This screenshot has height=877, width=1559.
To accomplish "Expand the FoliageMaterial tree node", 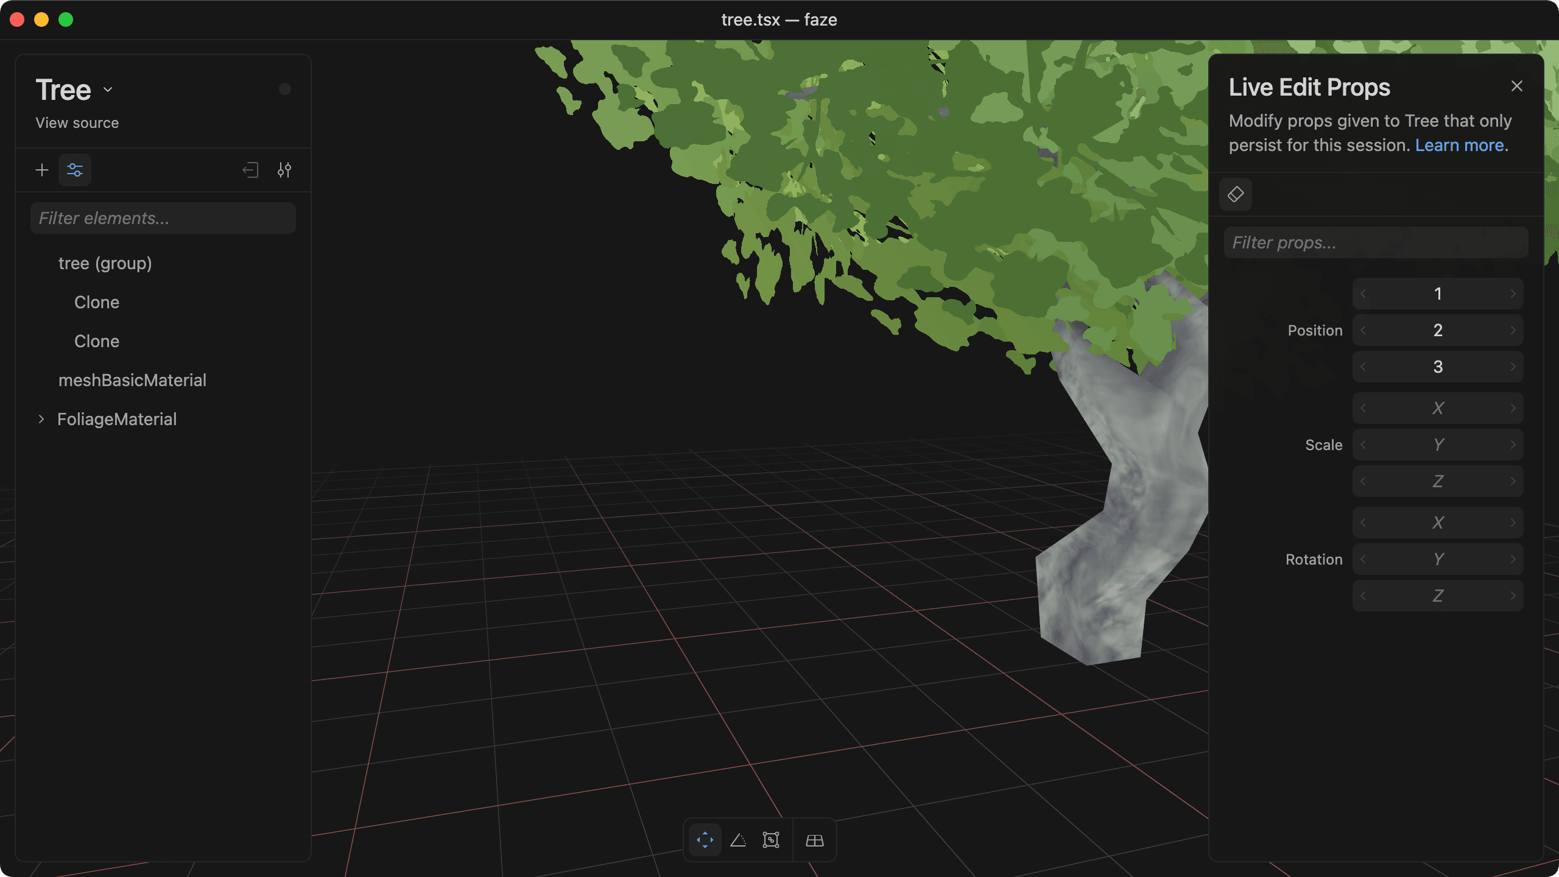I will (x=41, y=419).
